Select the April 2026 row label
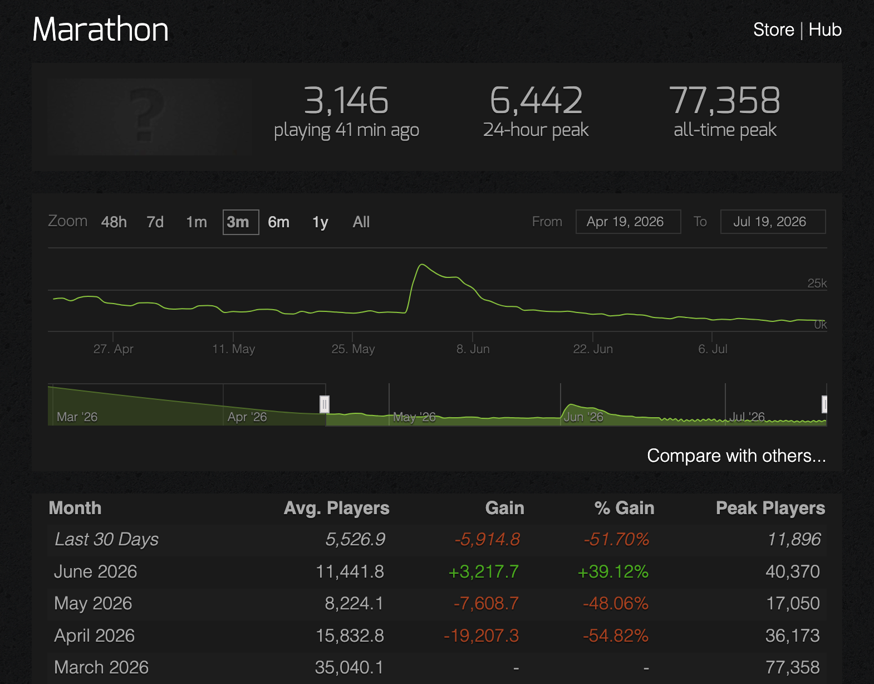Screen dimensions: 874x684 coord(95,636)
